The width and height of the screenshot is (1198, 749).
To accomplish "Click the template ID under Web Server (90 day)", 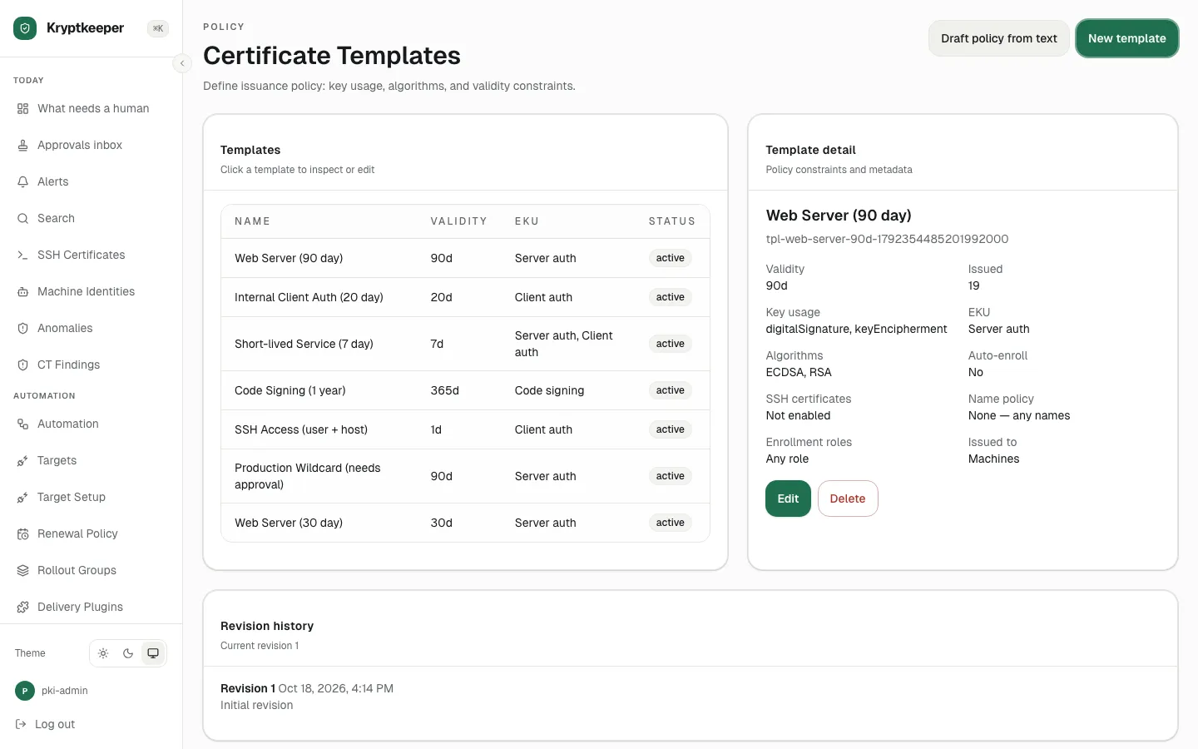I will click(887, 239).
